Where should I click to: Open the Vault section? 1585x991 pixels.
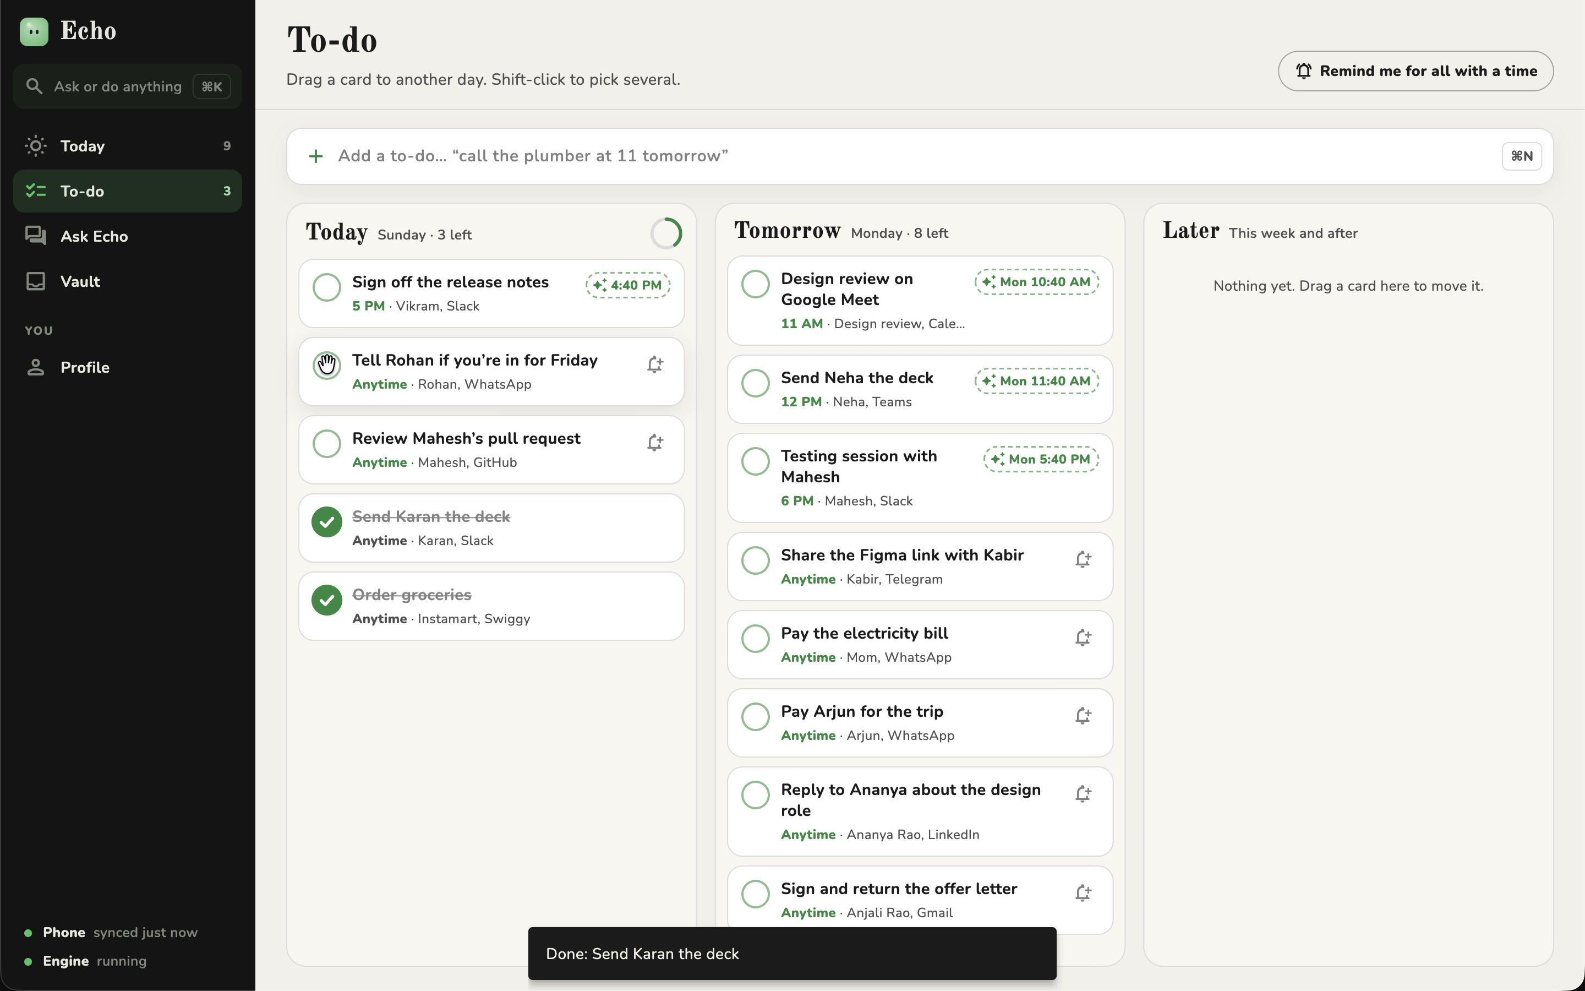128,281
